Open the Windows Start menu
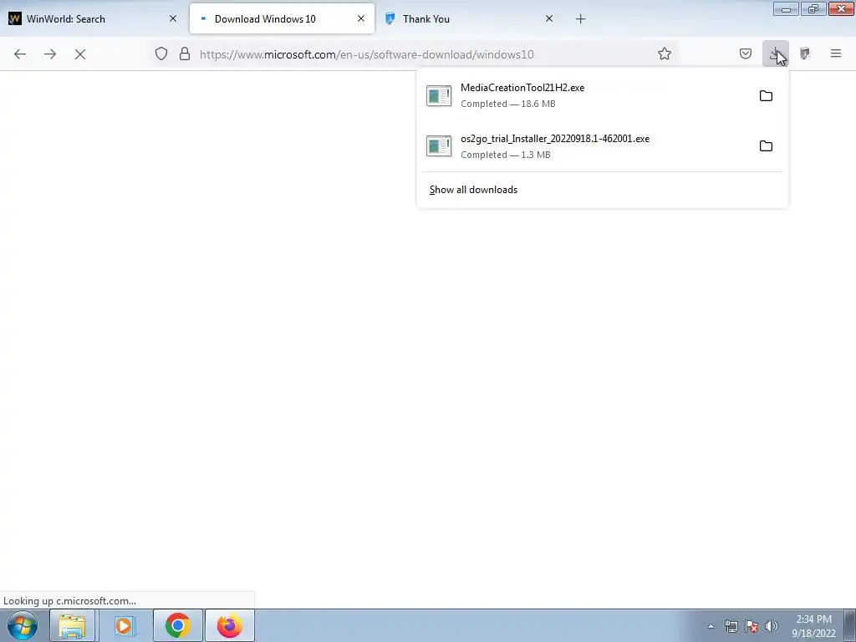 point(23,625)
